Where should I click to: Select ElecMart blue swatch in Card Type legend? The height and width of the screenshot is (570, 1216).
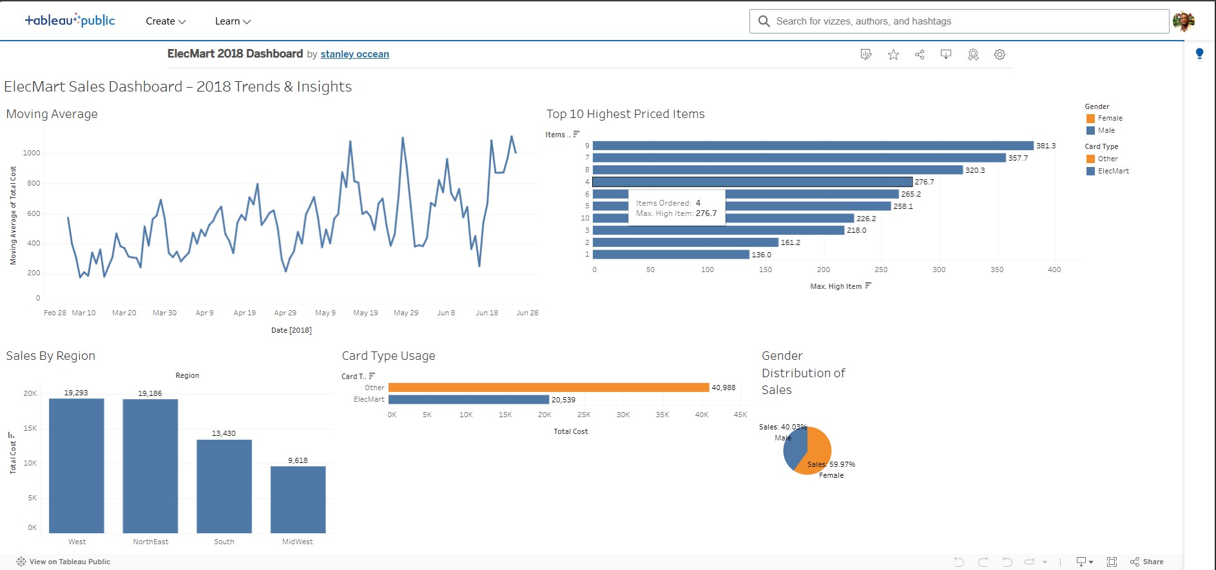1090,171
